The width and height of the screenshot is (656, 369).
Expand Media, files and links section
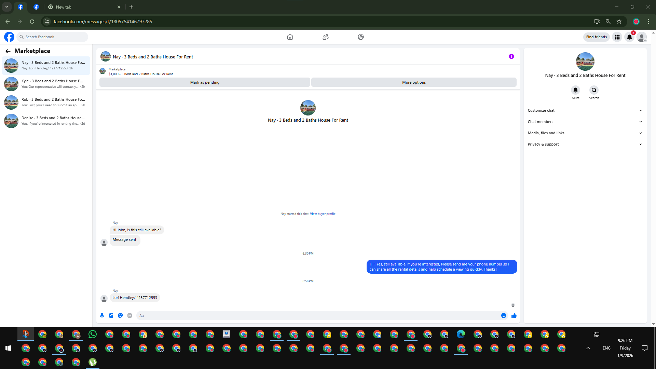pyautogui.click(x=585, y=133)
